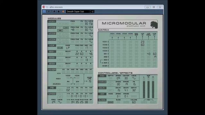Click matrix VCO2 to VCF IN value 60
Viewport: 205px width, 115px height.
pos(143,45)
